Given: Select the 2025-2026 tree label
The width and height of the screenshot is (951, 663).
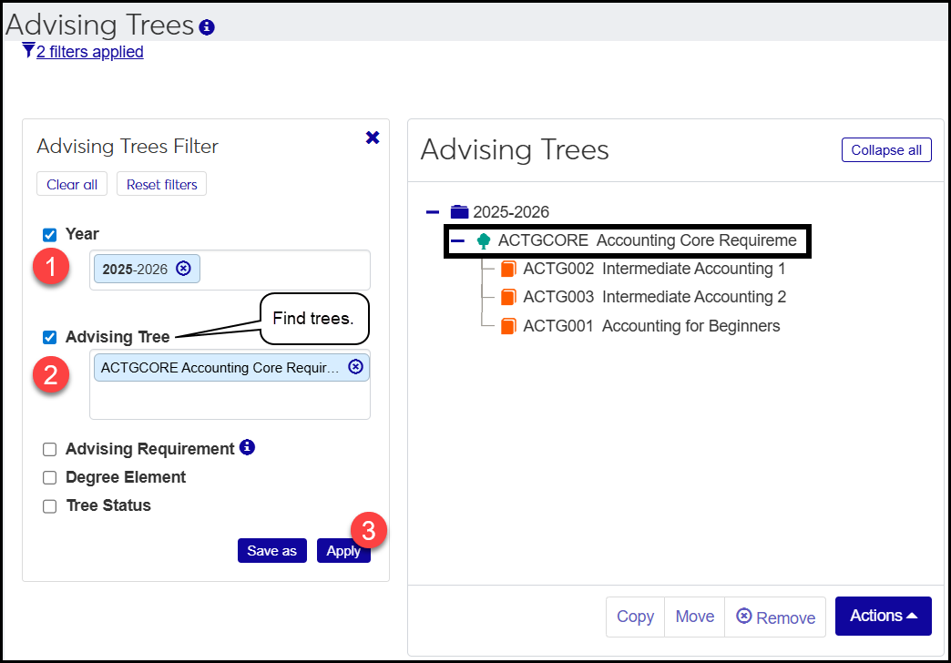Looking at the screenshot, I should (x=511, y=211).
